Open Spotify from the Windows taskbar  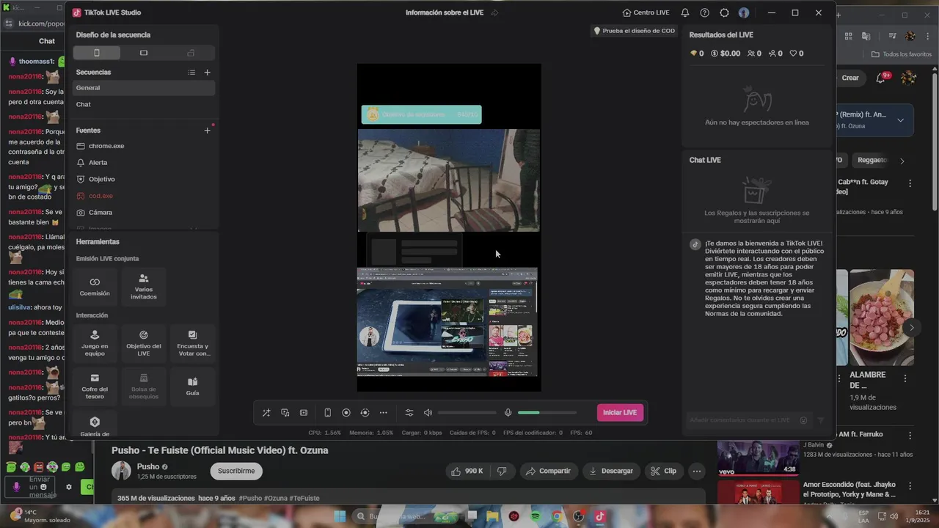pyautogui.click(x=536, y=516)
